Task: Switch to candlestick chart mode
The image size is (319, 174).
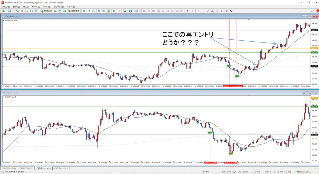Action: click(89, 11)
